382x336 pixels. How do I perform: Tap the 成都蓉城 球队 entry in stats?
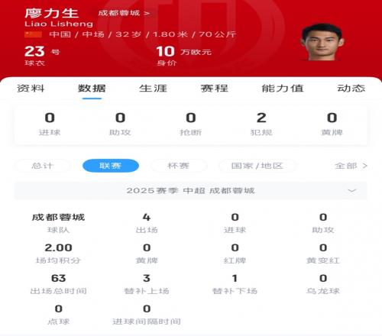pos(58,223)
